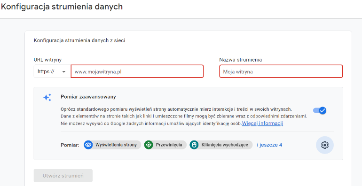The width and height of the screenshot is (362, 186).
Task: Open the enhanced measurement settings gear
Action: pos(324,145)
